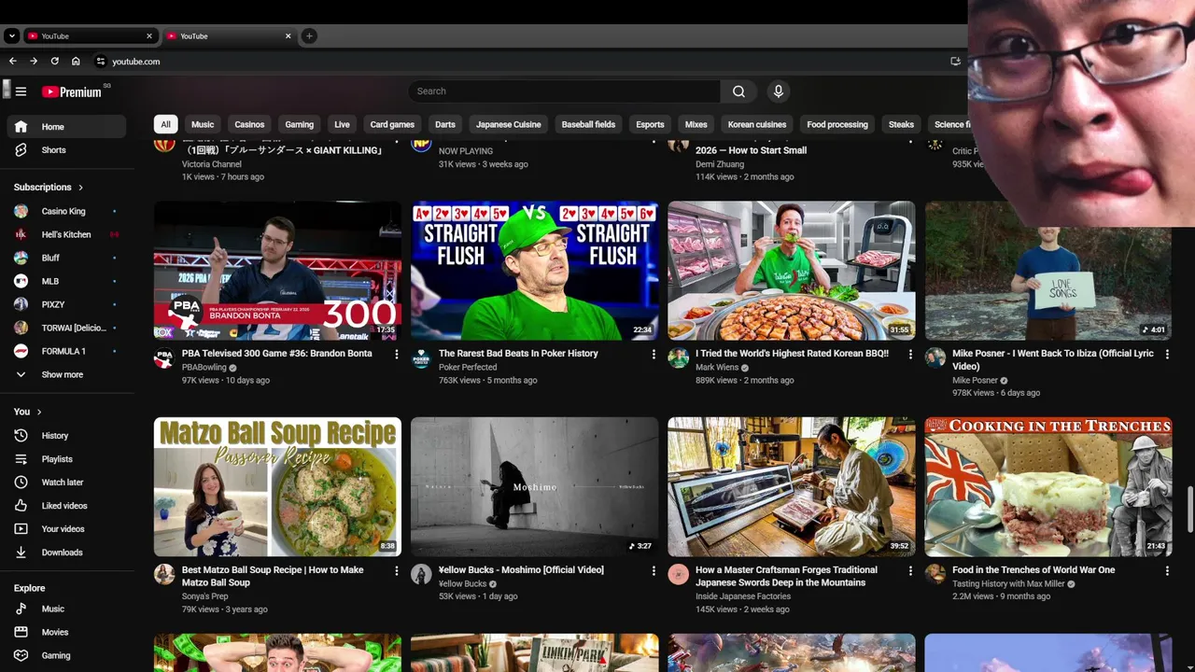Play Cooking in the Trenches thumbnail
The image size is (1195, 672).
pyautogui.click(x=1048, y=486)
